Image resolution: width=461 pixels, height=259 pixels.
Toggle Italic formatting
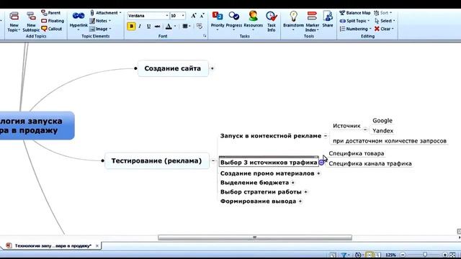(140, 26)
